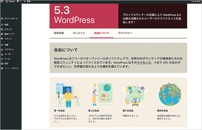Image resolution: width=202 pixels, height=130 pixels.
Task: Open 固定ページ pages icon
Action: tap(2, 34)
